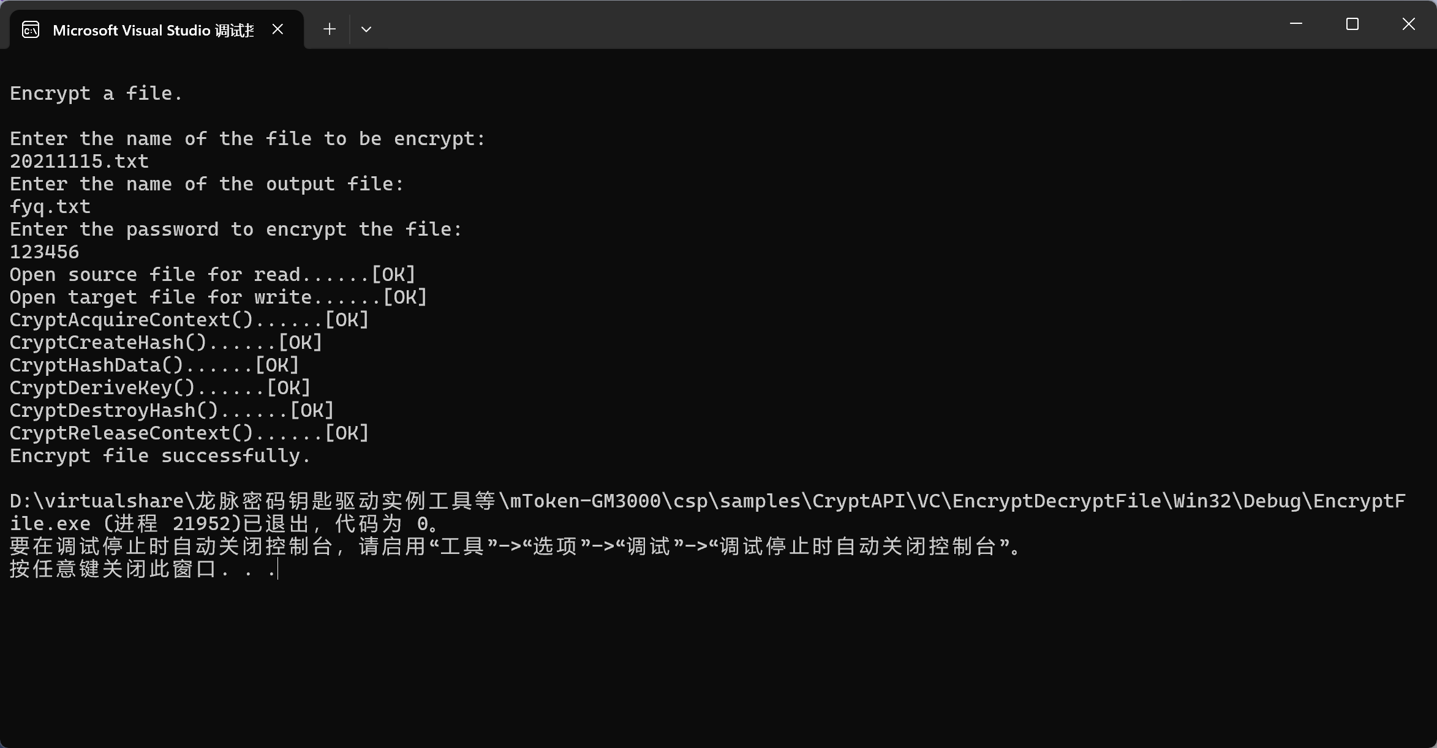The height and width of the screenshot is (748, 1437).
Task: Click the CryptCreateHash() output line
Action: point(165,343)
